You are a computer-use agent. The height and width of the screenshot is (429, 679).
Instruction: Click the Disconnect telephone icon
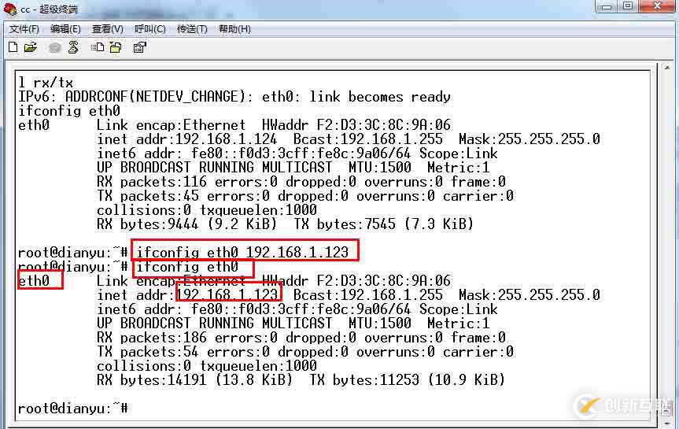point(74,47)
